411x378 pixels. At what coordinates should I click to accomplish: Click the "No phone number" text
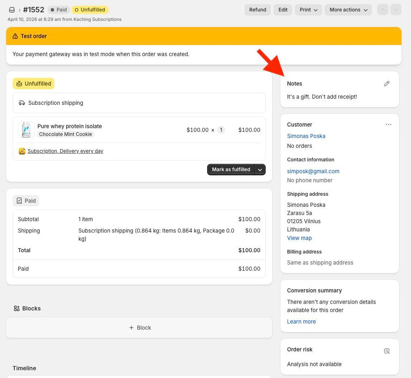[309, 180]
